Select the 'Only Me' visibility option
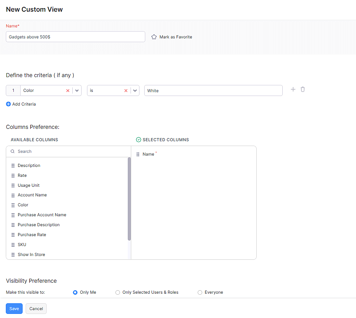356x318 pixels. [75, 292]
